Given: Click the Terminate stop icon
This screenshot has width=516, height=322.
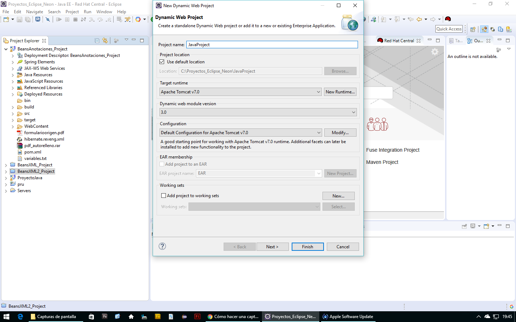Looking at the screenshot, I should pos(75,19).
